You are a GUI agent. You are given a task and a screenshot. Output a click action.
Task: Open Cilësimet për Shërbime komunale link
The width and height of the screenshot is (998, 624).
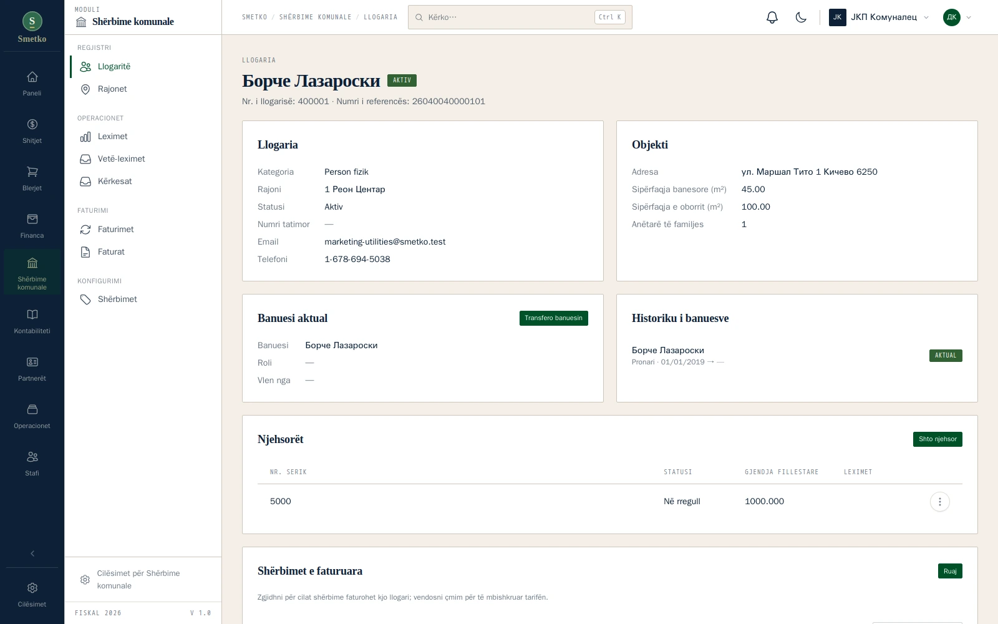coord(143,580)
